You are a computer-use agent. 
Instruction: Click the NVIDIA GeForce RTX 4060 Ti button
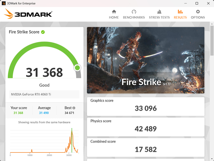pyautogui.click(x=44, y=94)
